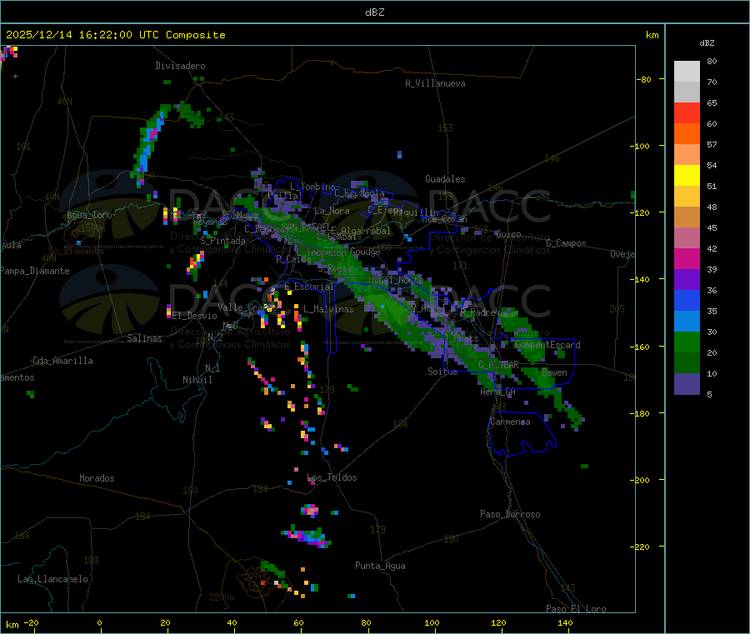The image size is (750, 634).
Task: Pick the orange 60 dBZ legend color
Action: 687,134
